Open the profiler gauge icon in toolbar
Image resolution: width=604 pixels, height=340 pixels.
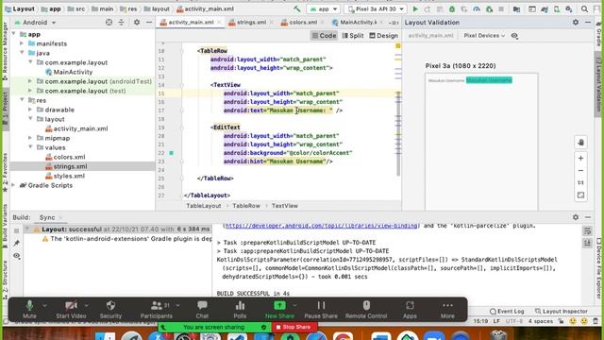477,8
